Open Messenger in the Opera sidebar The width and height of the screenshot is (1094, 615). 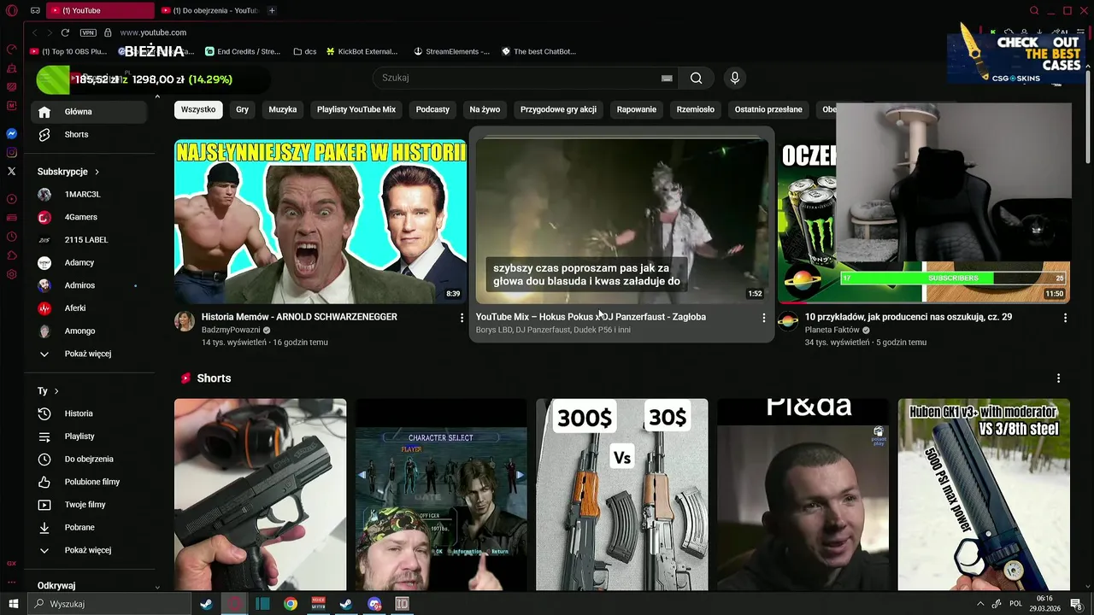(x=12, y=134)
